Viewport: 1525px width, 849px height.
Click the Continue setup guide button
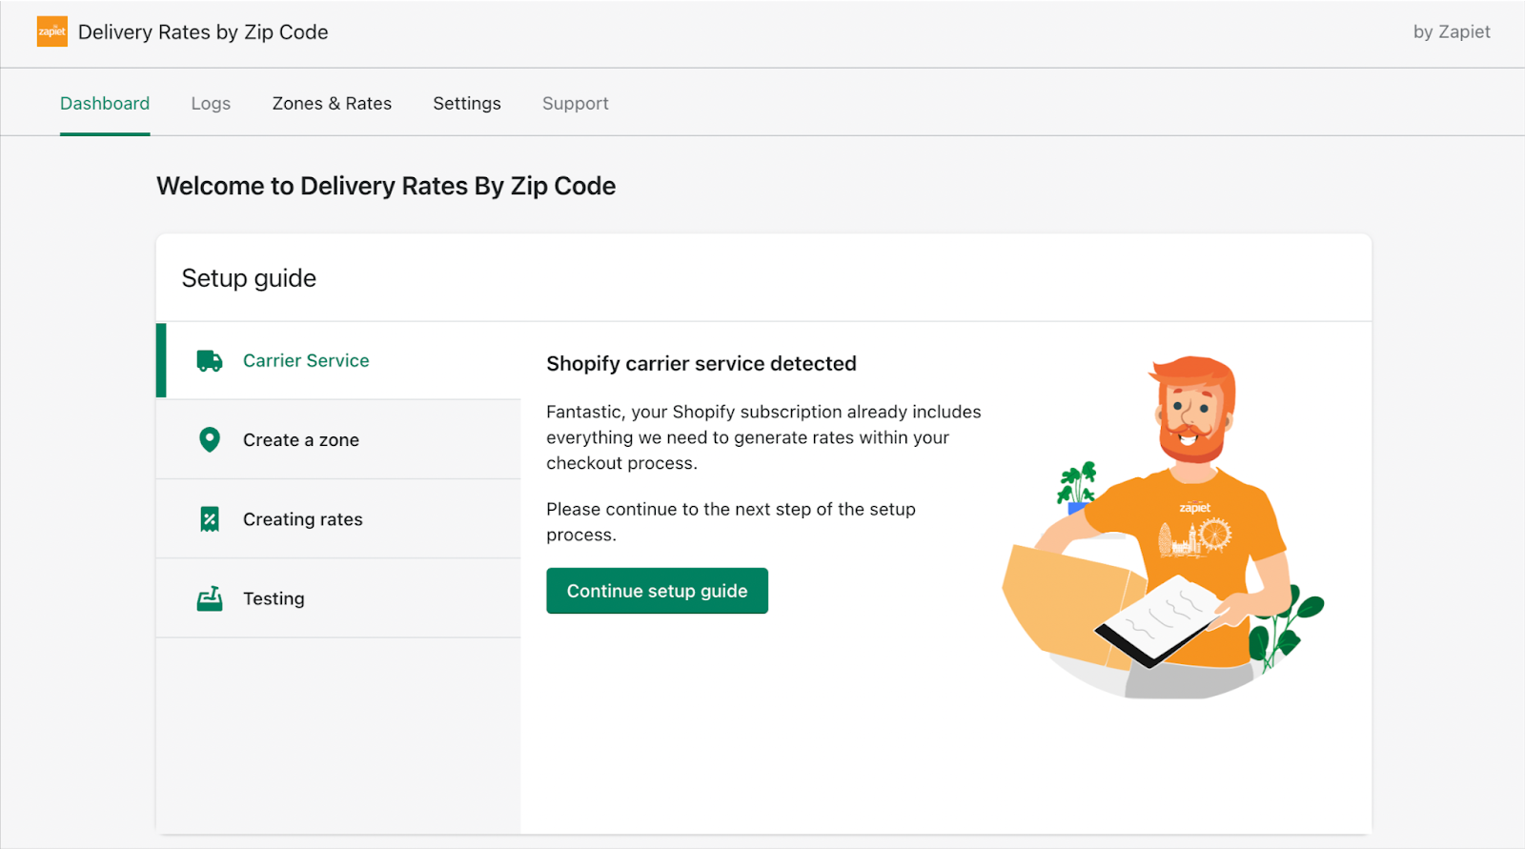pyautogui.click(x=657, y=591)
